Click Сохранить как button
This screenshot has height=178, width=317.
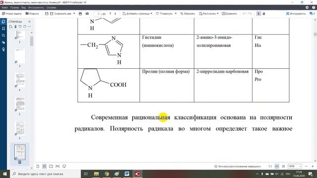point(60,13)
